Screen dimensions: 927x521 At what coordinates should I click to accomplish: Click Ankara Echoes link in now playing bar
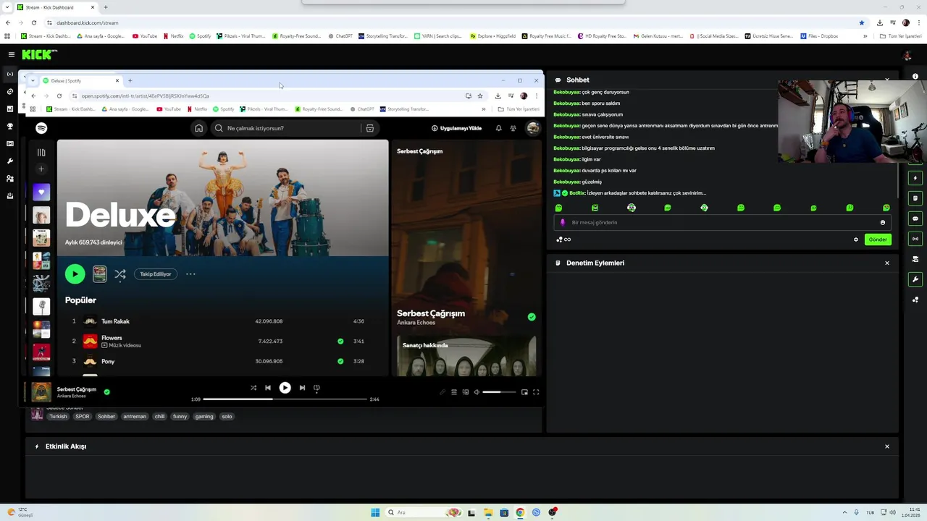pos(72,396)
